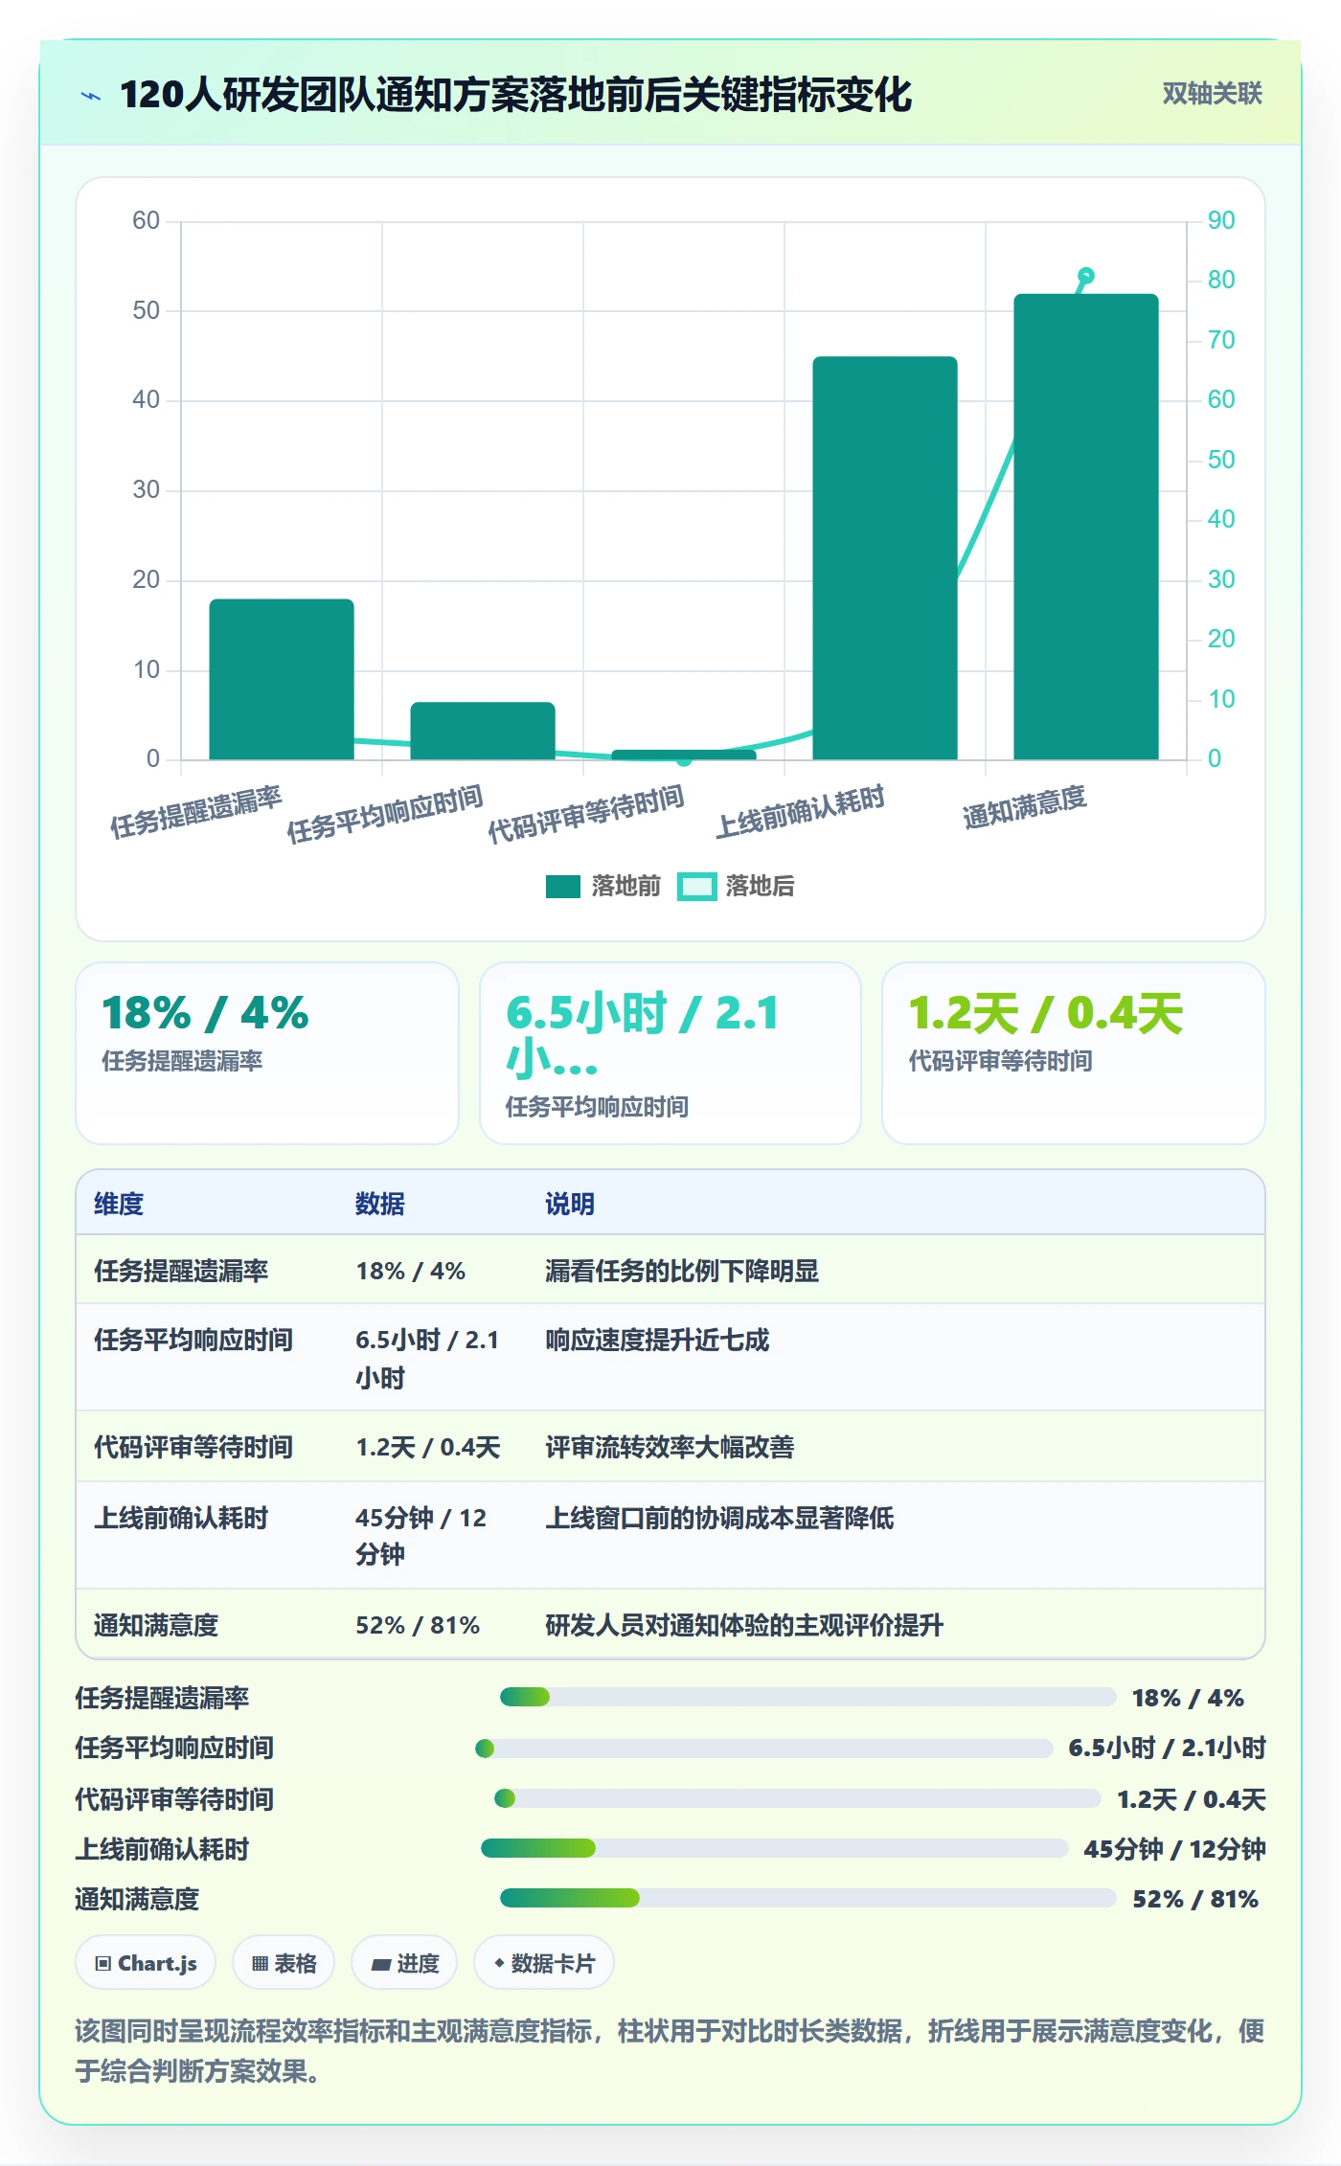Screen dimensions: 1341x2166
Task: Click table cell '响应速度提升近七成'
Action: point(657,1340)
